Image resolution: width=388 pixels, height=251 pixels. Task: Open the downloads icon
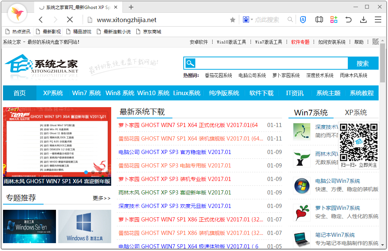click(363, 19)
